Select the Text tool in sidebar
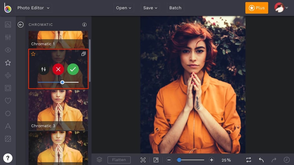Viewport: 294px width, 165px height. tap(8, 126)
